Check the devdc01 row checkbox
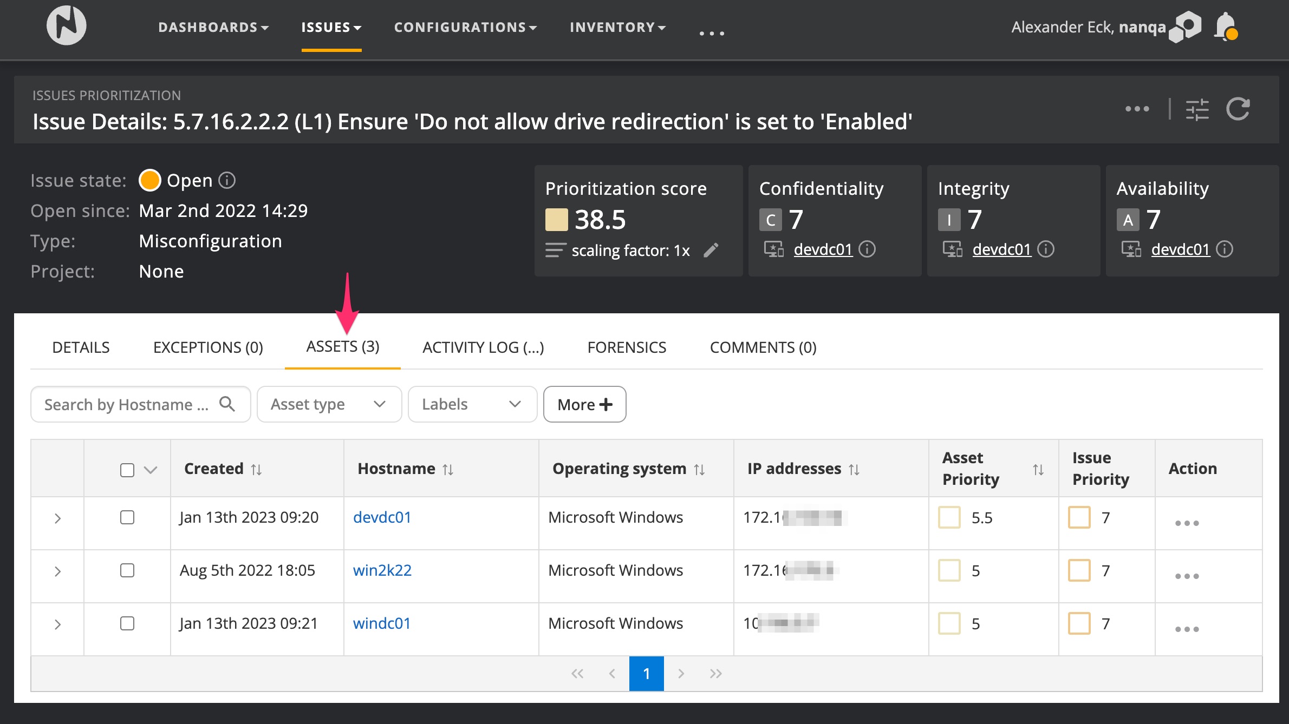 pyautogui.click(x=127, y=517)
